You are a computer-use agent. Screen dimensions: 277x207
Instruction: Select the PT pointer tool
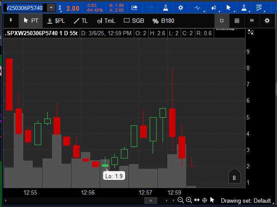point(31,21)
